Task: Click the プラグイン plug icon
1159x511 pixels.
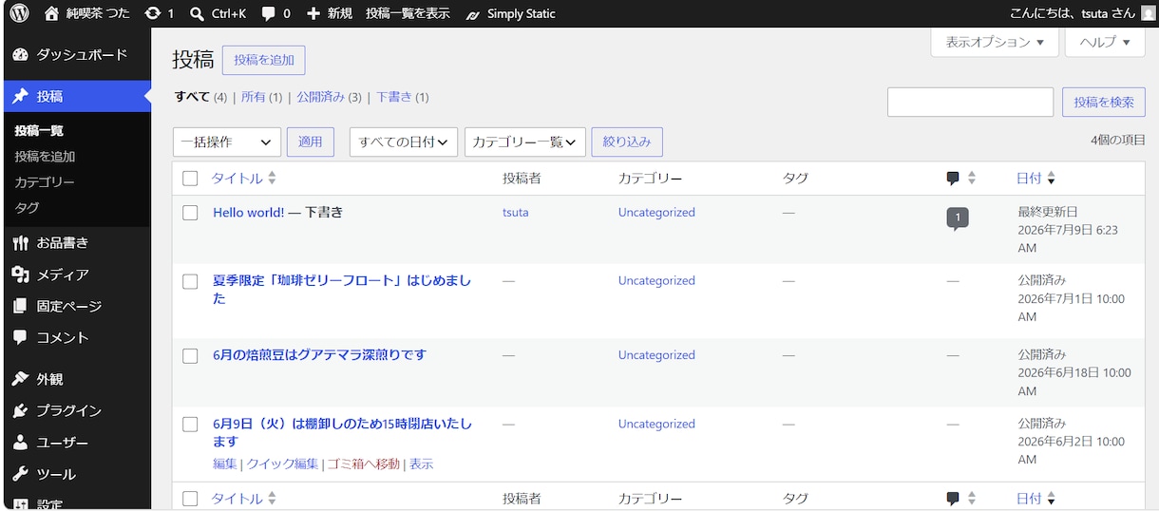Action: (21, 410)
